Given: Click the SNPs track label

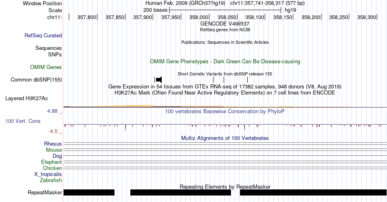Looking at the screenshot, I should 55,54.
